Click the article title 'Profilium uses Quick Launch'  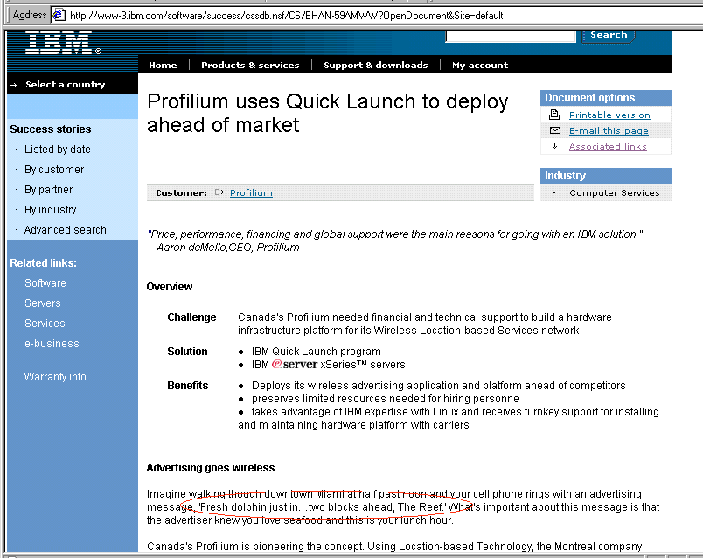pos(328,113)
